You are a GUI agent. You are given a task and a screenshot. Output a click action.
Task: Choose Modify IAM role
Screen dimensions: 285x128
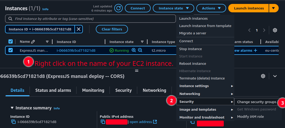pyautogui.click(x=250, y=117)
